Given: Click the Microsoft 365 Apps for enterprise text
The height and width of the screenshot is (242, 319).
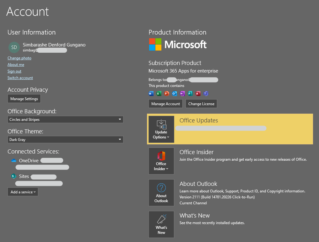Looking at the screenshot, I should [x=183, y=71].
